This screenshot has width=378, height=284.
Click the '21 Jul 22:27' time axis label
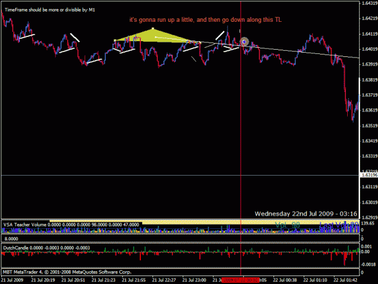pyautogui.click(x=164, y=280)
